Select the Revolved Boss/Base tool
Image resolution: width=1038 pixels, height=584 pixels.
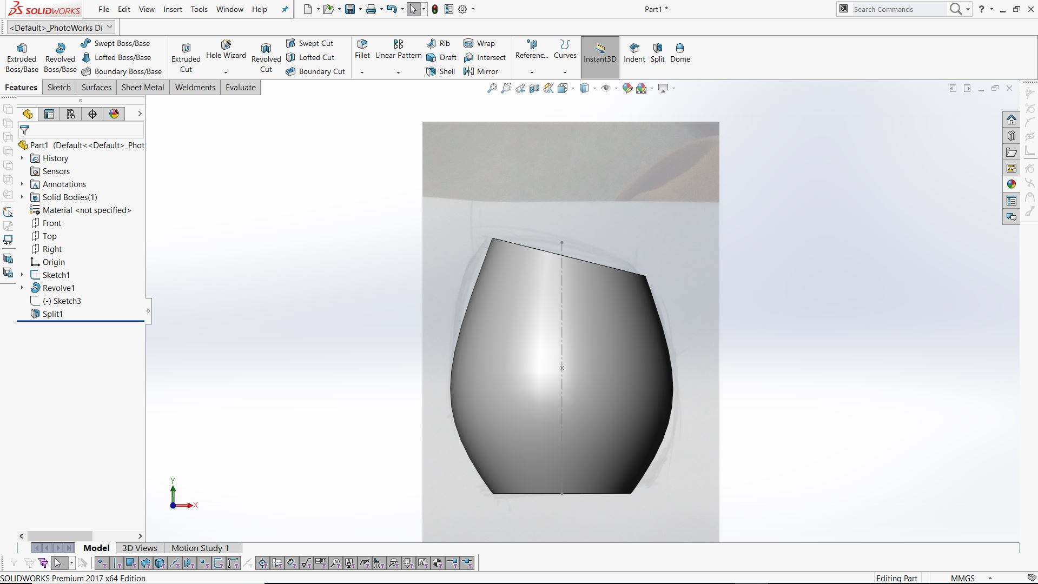[60, 57]
